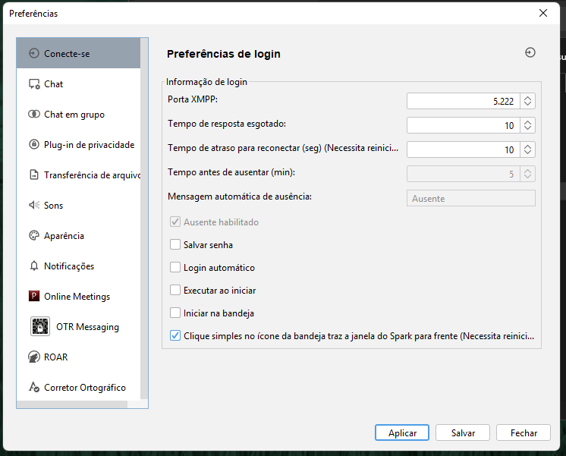This screenshot has height=456, width=566.
Task: Open the Notificações section
Action: [78, 266]
